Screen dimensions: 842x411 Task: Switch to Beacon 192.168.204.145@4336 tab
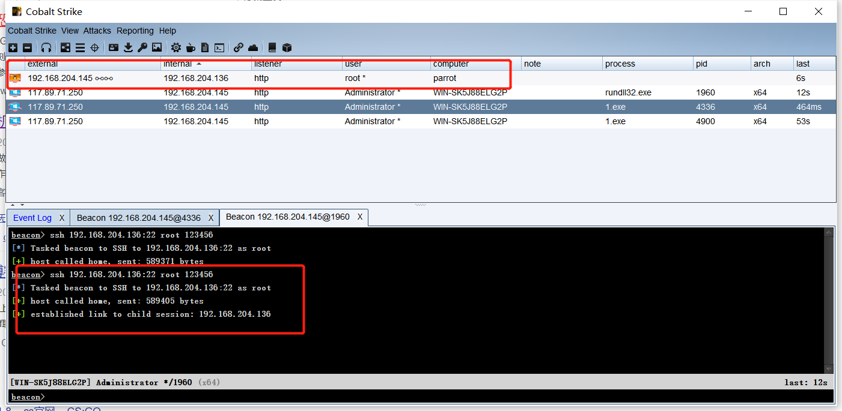(x=139, y=218)
